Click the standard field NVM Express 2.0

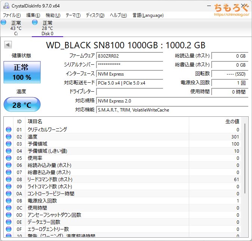click(x=172, y=101)
